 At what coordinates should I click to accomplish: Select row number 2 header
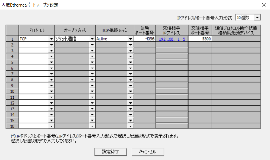[12, 45]
